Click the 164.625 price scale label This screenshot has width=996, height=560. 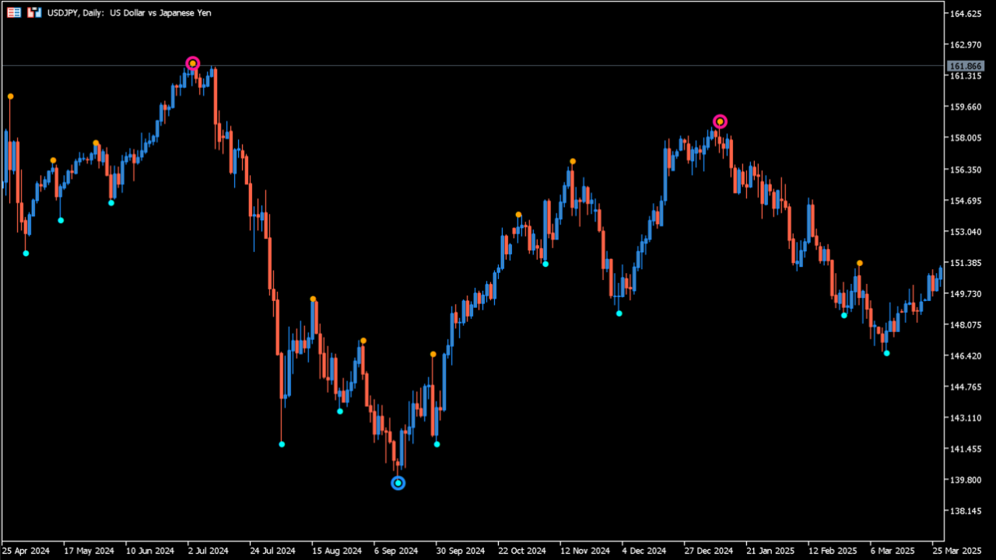click(x=966, y=14)
